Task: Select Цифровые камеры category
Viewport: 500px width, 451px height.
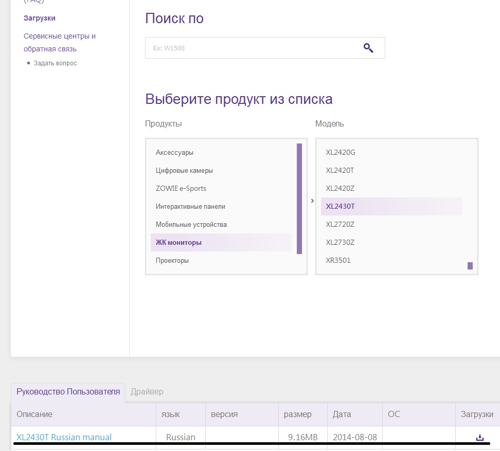Action: pyautogui.click(x=221, y=171)
